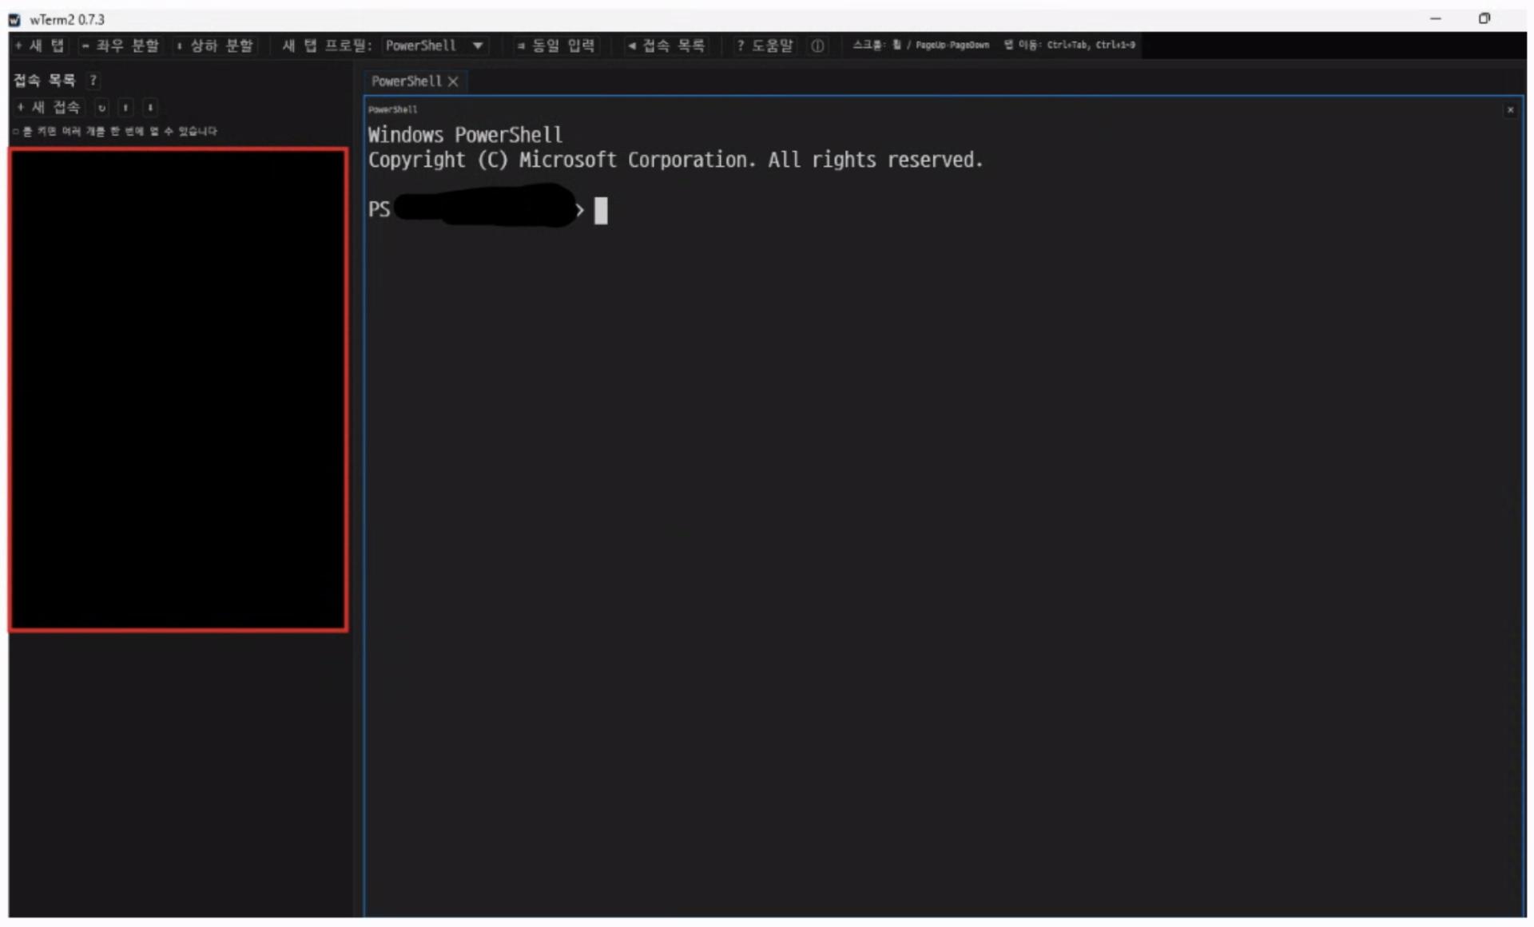Screen dimensions: 1534x927
Task: Click the down arrow icon in connection list panel
Action: tap(150, 107)
